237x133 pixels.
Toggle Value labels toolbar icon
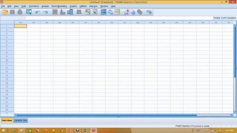point(126,12)
